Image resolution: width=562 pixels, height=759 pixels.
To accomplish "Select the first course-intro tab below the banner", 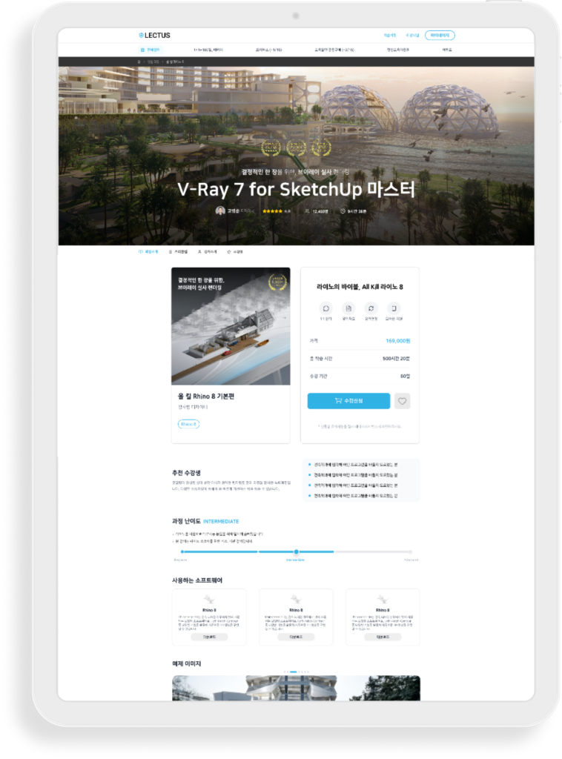I will click(x=148, y=252).
